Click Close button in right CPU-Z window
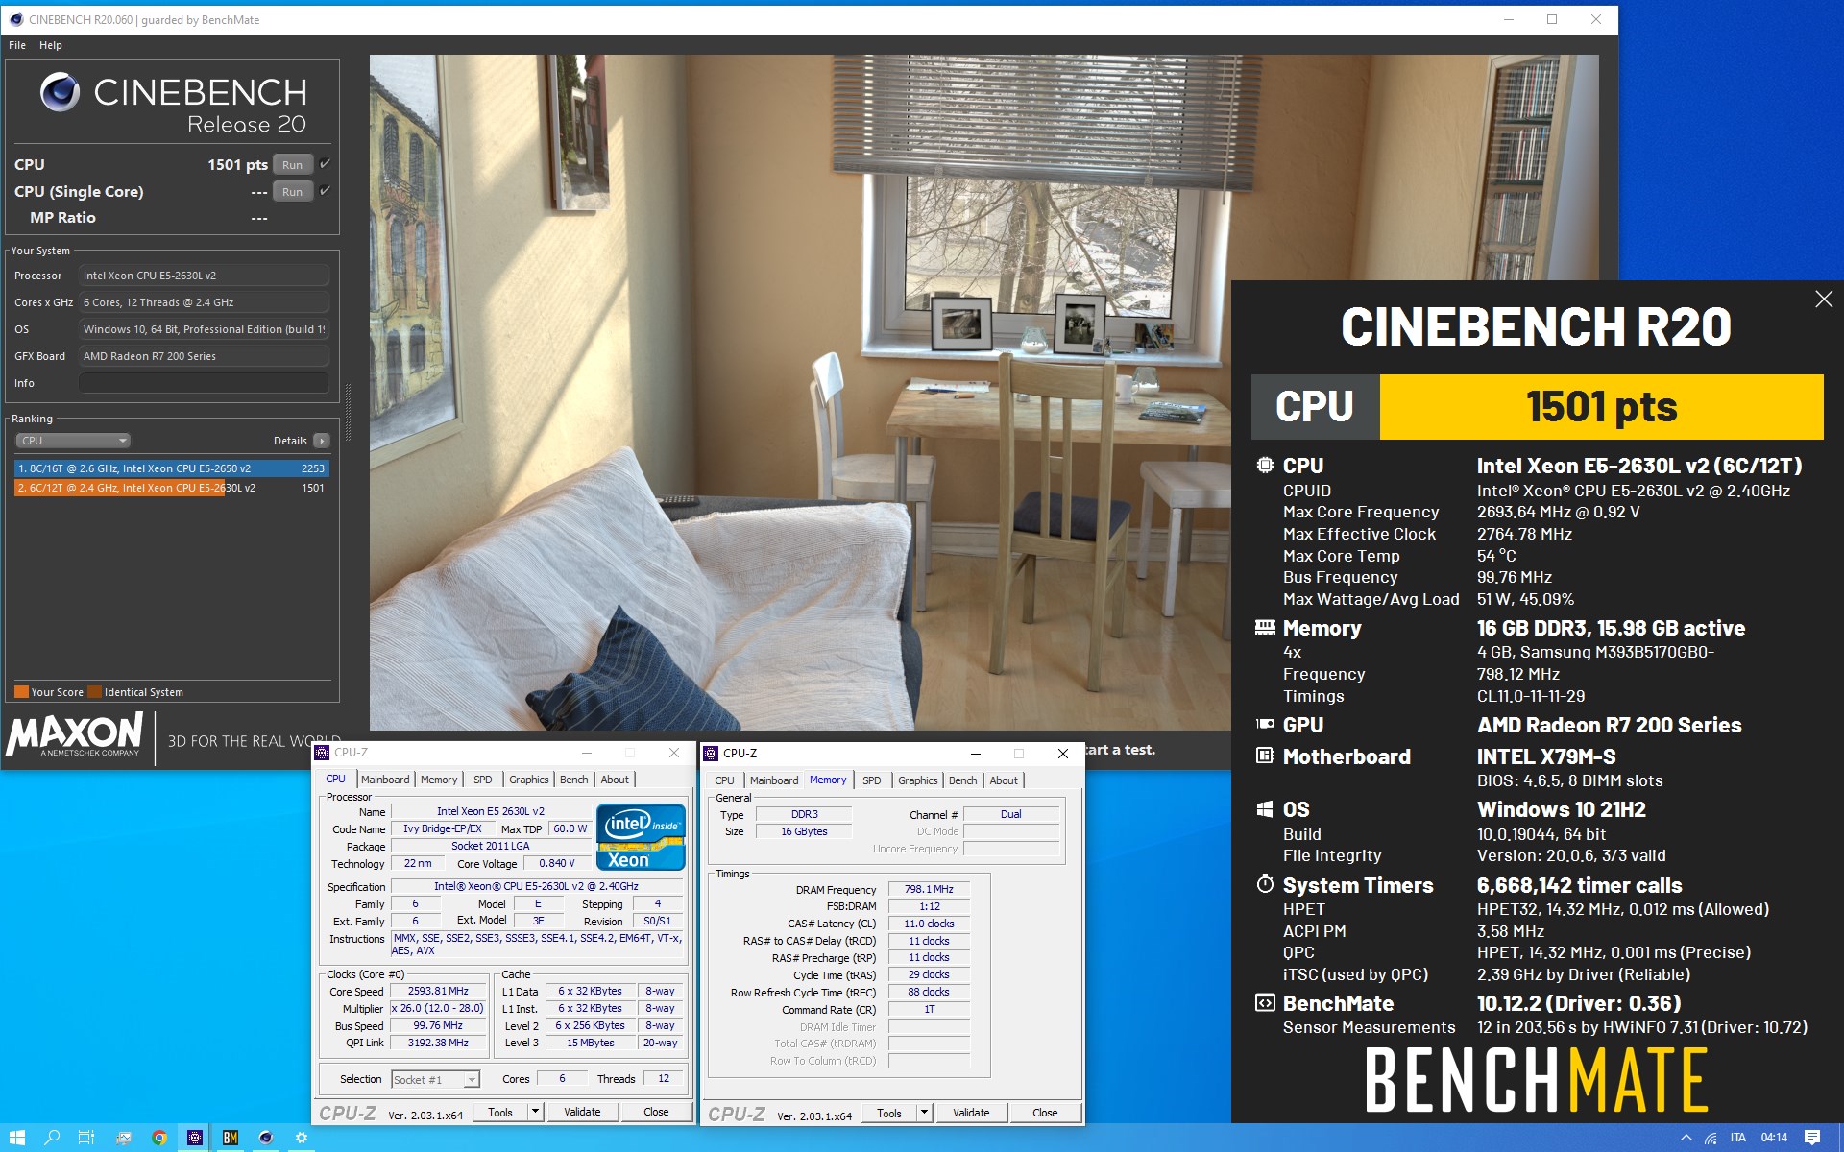This screenshot has width=1844, height=1152. click(x=1045, y=1113)
